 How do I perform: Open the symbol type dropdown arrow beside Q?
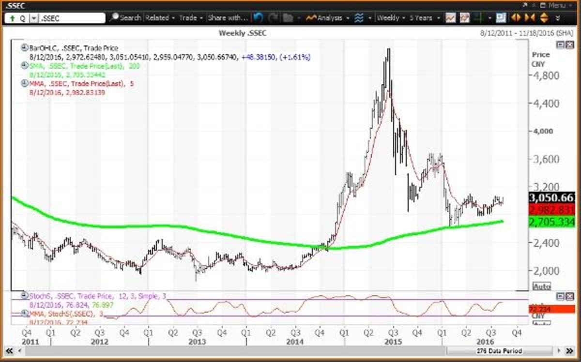coord(33,18)
